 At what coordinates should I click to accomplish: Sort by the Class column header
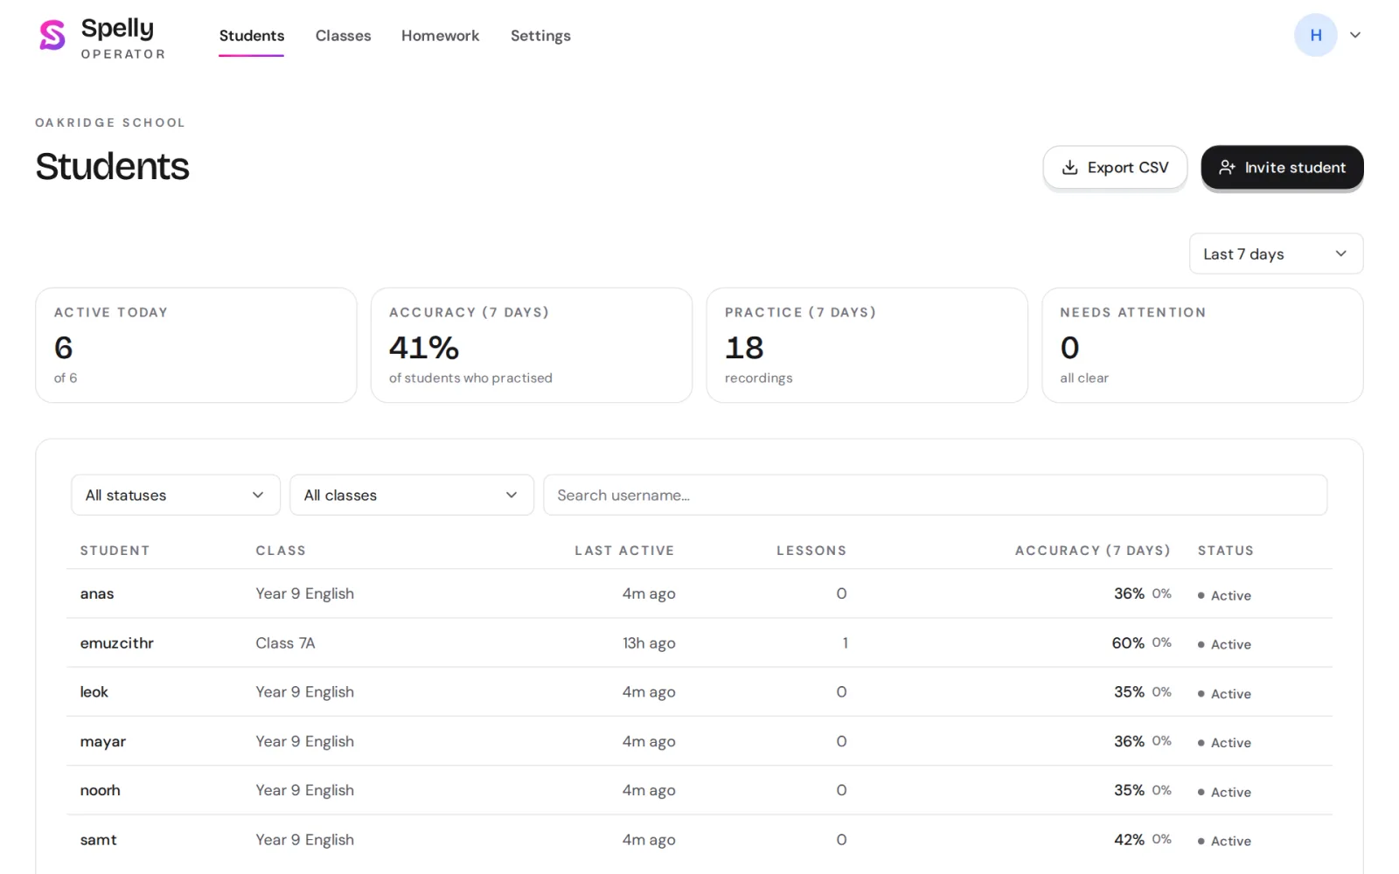(281, 551)
